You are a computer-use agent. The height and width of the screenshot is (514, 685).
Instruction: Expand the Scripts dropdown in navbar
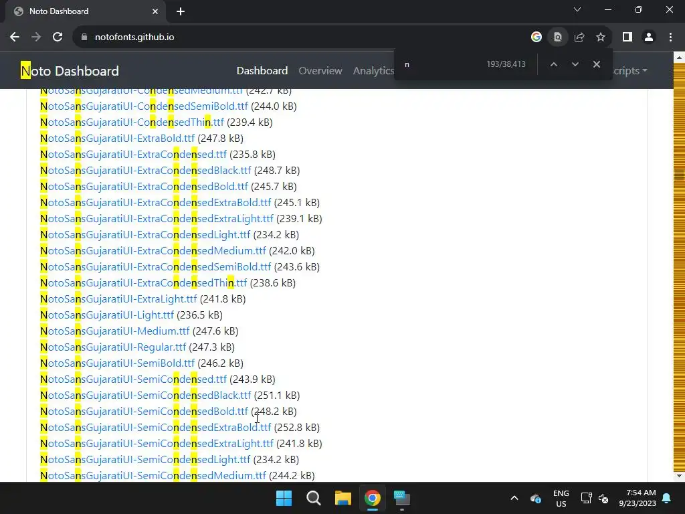pyautogui.click(x=630, y=71)
